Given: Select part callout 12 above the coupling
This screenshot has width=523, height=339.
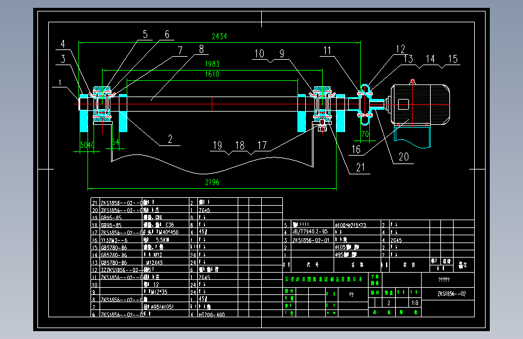Looking at the screenshot, I should [401, 49].
